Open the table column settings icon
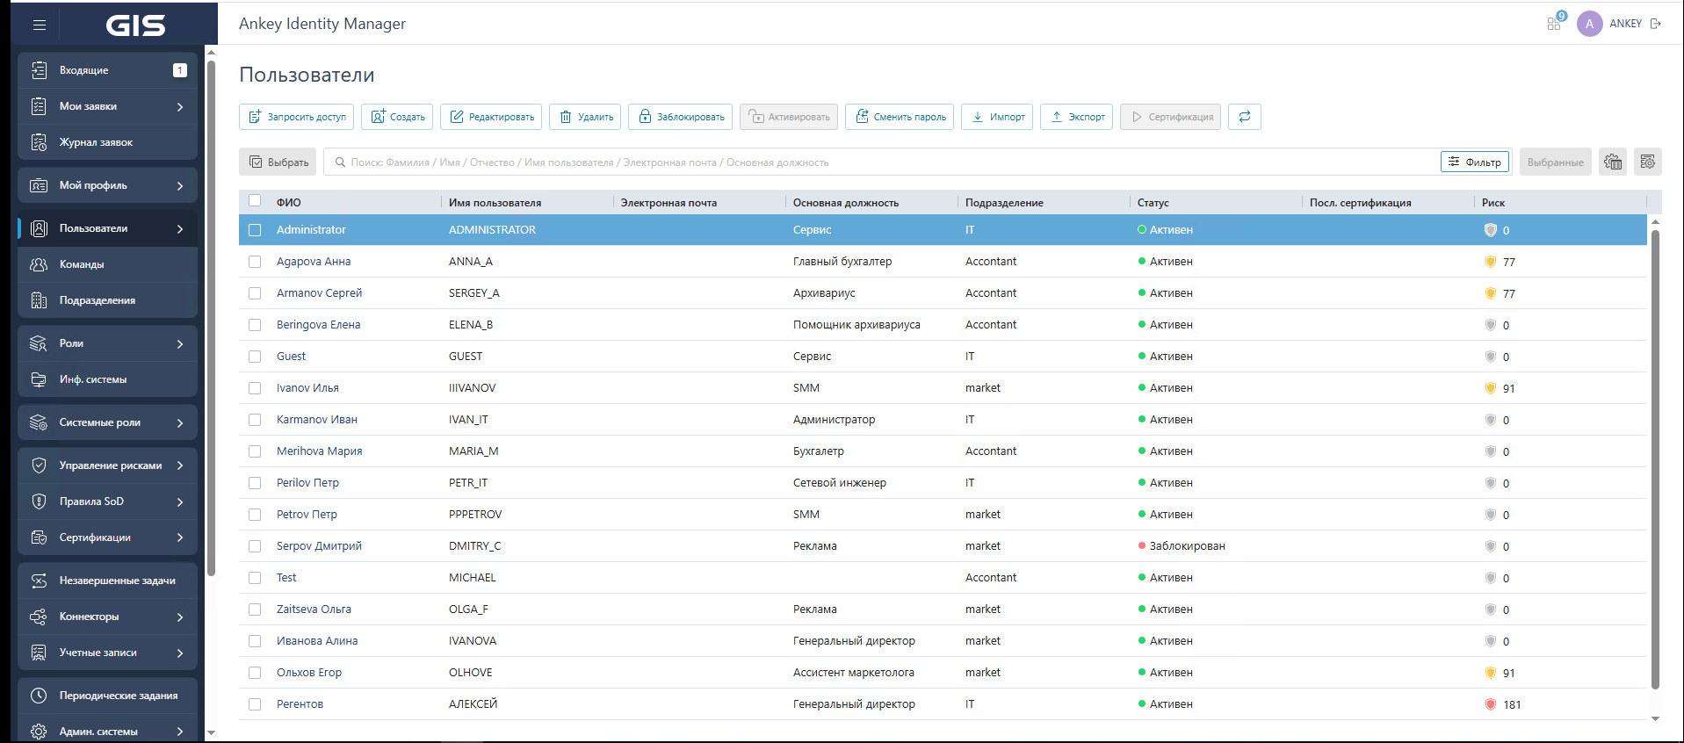 point(1647,162)
